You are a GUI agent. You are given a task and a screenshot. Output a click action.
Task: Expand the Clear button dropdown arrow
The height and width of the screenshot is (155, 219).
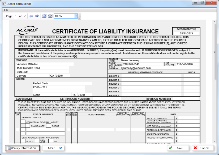pyautogui.click(x=61, y=148)
